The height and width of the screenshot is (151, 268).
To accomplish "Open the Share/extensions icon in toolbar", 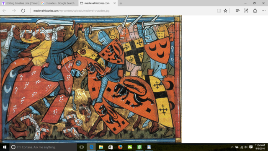I will pos(255,10).
